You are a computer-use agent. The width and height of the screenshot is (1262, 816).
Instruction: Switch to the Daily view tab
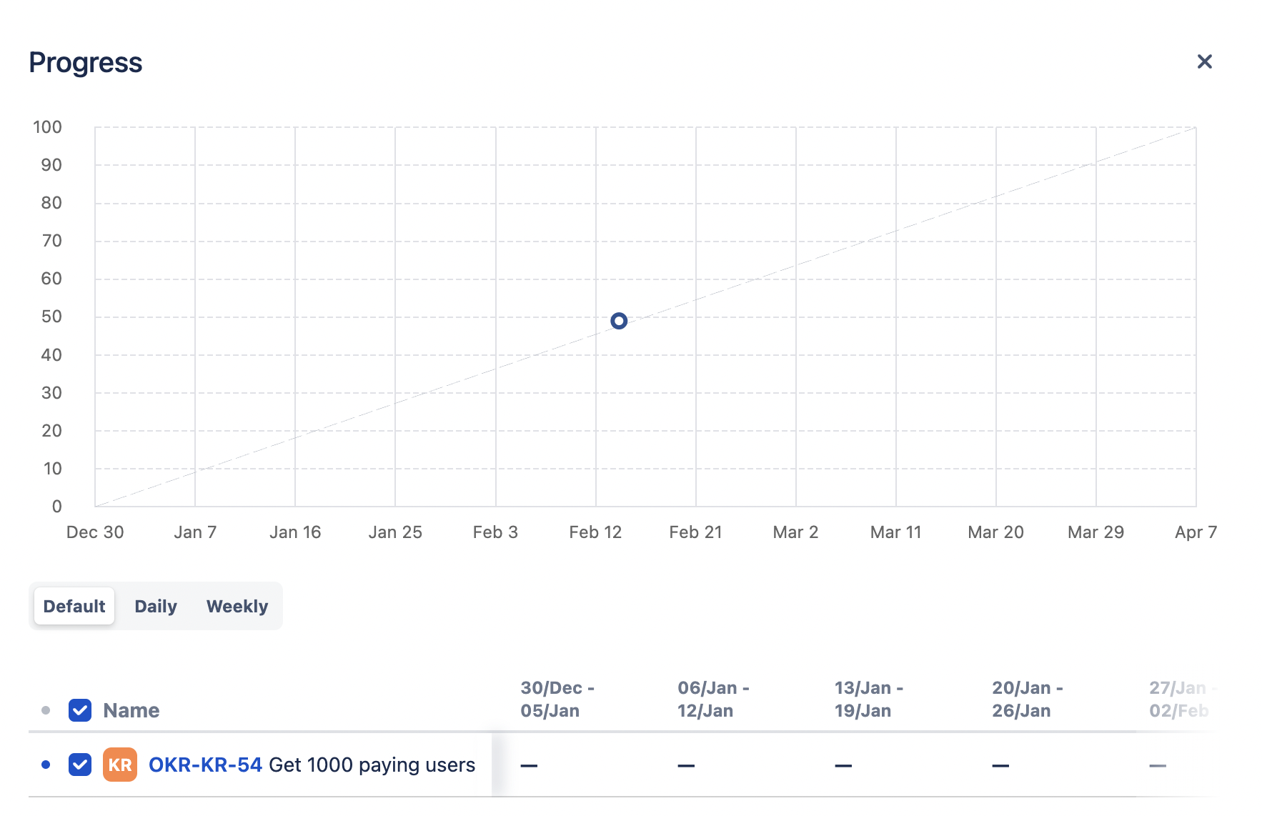156,606
